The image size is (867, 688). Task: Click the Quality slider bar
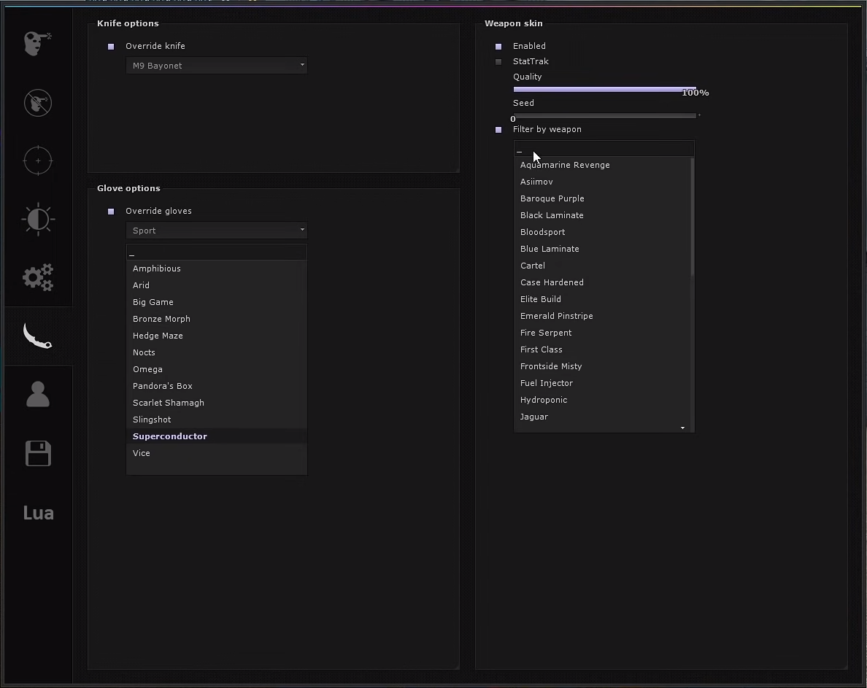[x=604, y=90]
